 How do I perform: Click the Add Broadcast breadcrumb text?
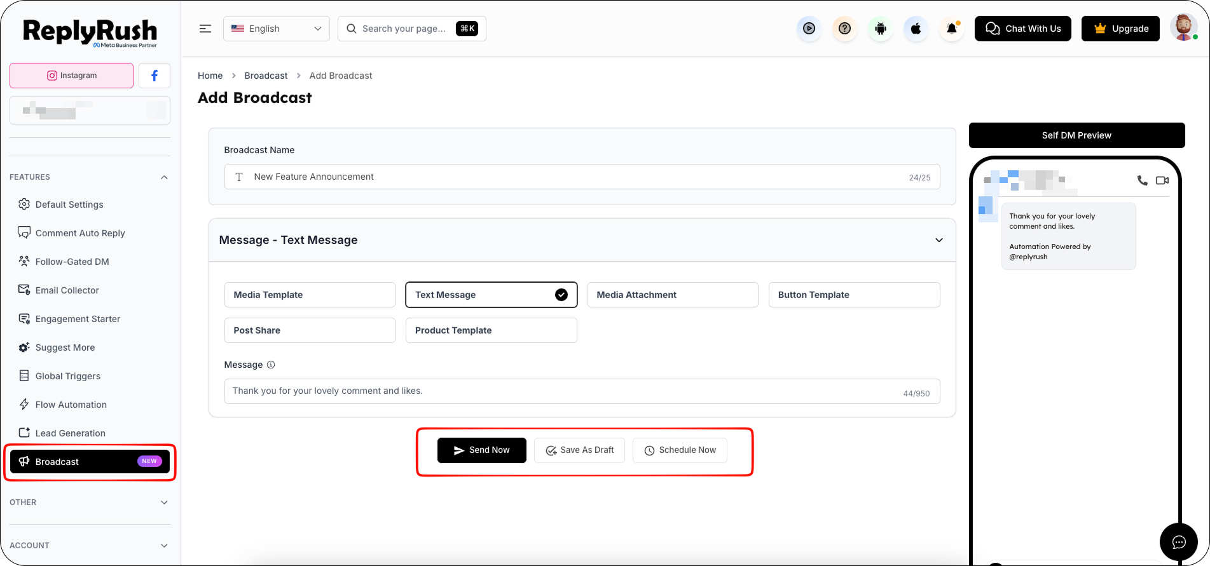click(x=341, y=76)
